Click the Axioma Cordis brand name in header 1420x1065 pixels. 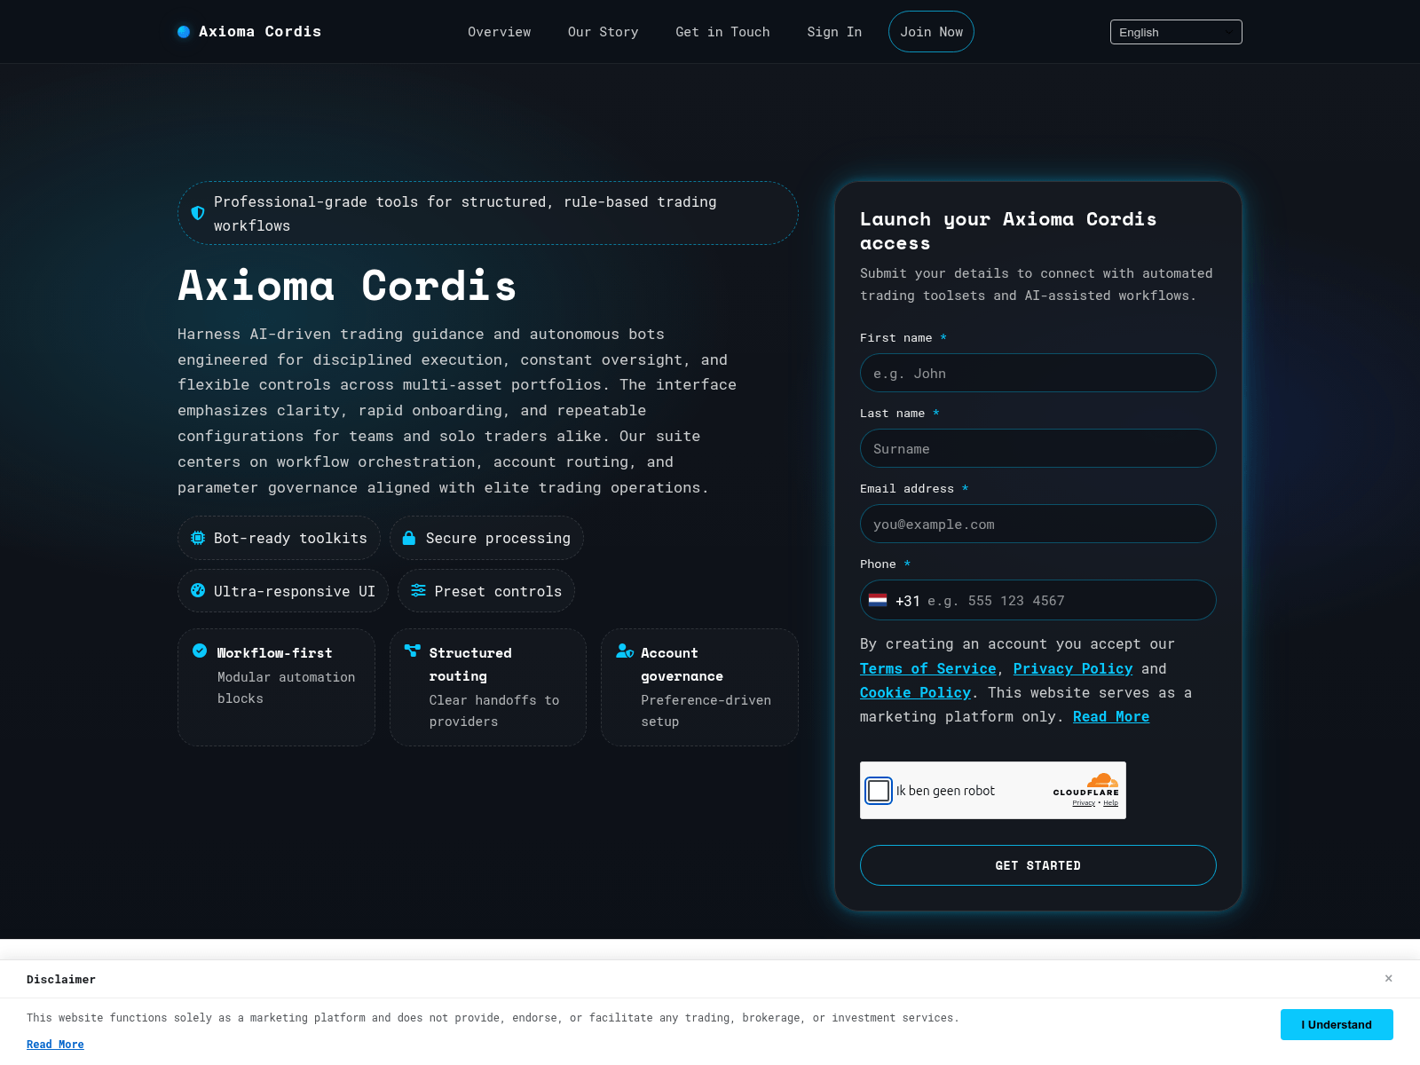[260, 32]
